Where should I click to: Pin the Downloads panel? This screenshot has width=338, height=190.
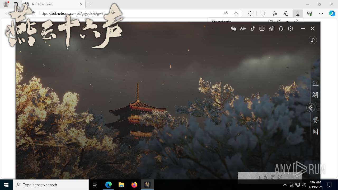(x=296, y=22)
